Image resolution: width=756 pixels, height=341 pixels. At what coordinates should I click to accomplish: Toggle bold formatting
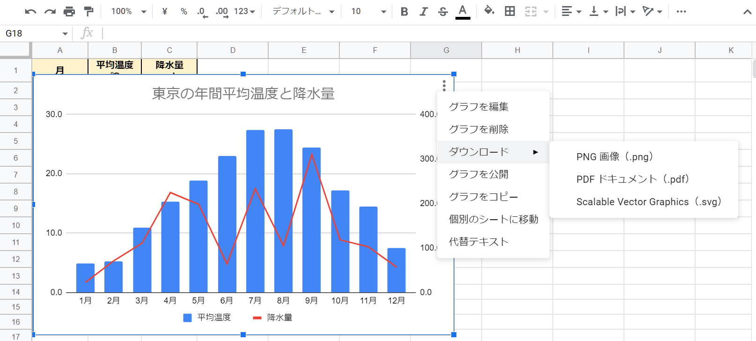point(404,11)
